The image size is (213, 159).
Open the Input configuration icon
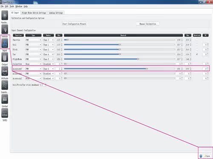point(5,43)
